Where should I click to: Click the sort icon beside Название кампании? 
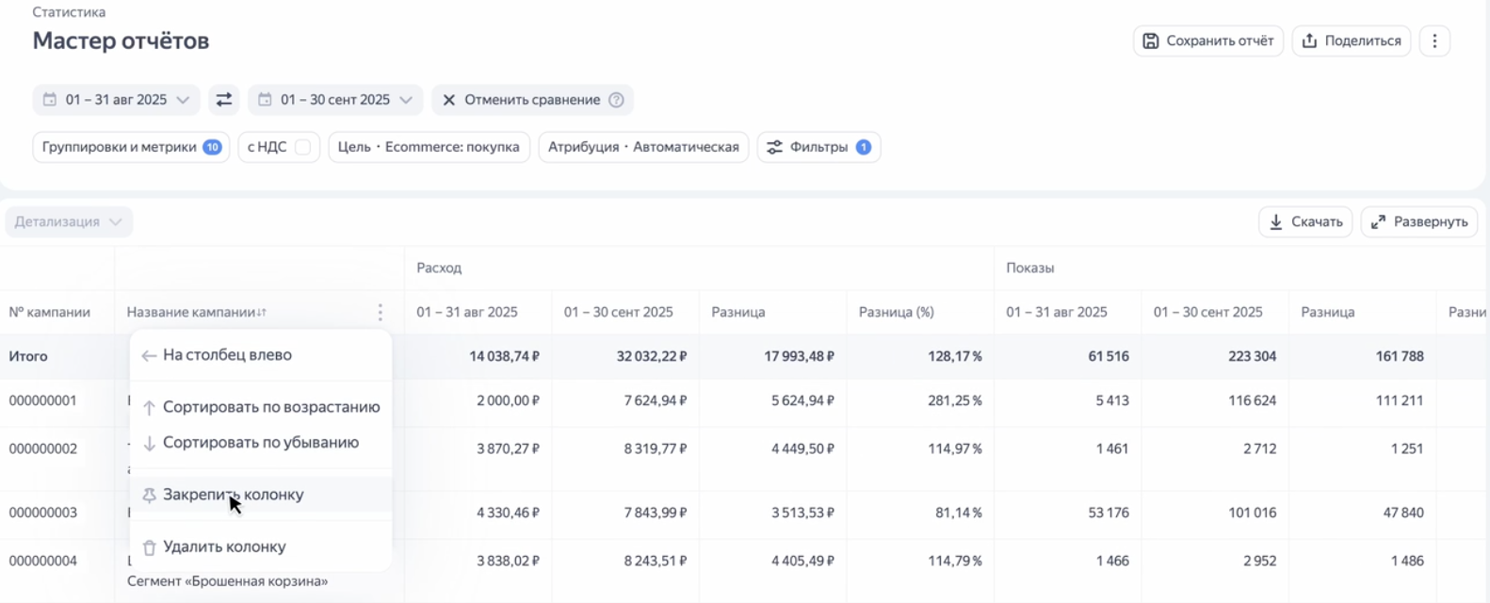262,313
